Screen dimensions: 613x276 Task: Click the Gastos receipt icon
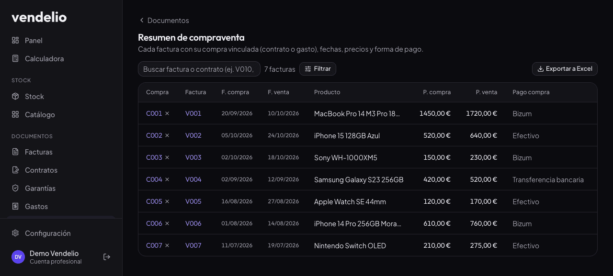coord(15,206)
